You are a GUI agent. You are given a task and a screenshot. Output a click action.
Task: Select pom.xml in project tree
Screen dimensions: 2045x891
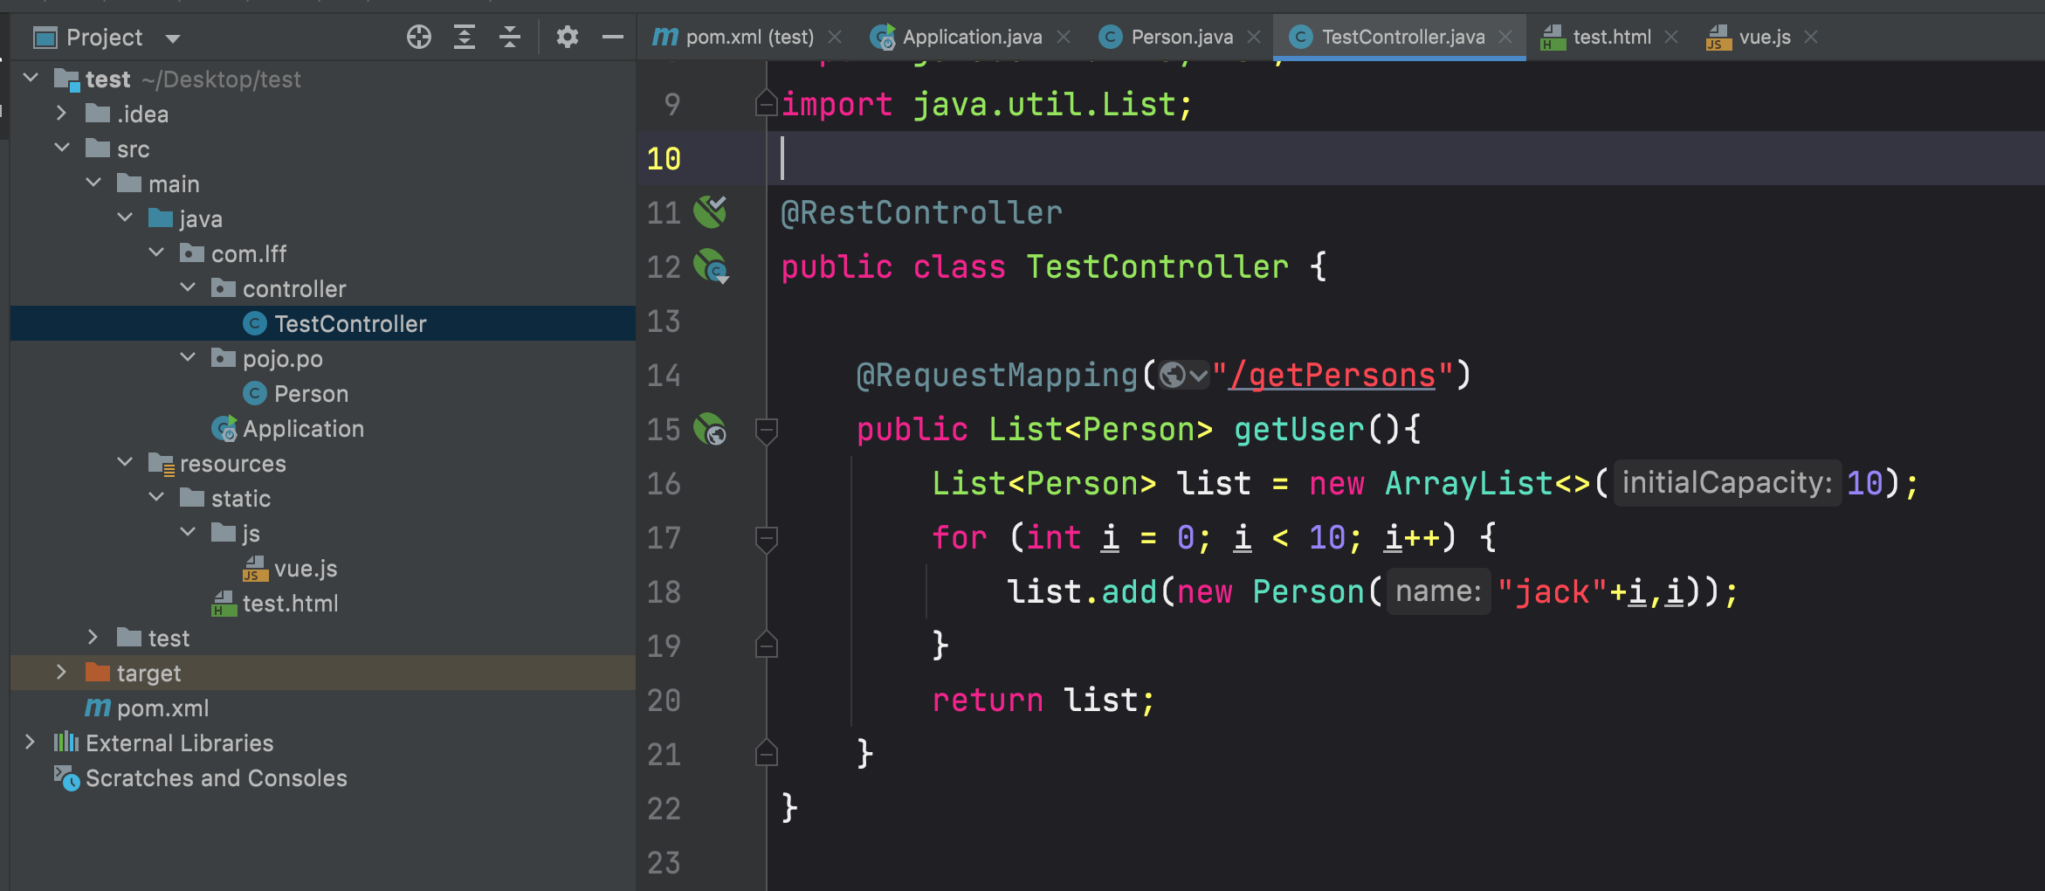coord(323,708)
